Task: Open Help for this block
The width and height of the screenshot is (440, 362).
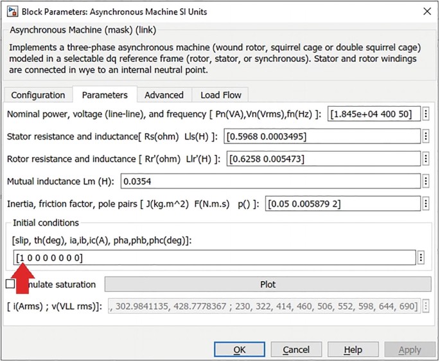Action: (x=353, y=350)
